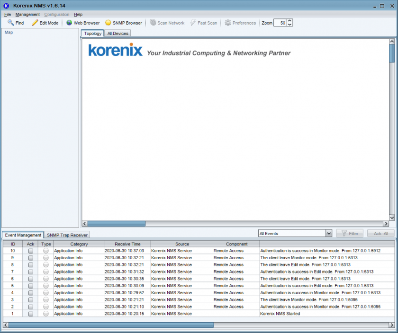Sort events by ID column header

[x=13, y=244]
